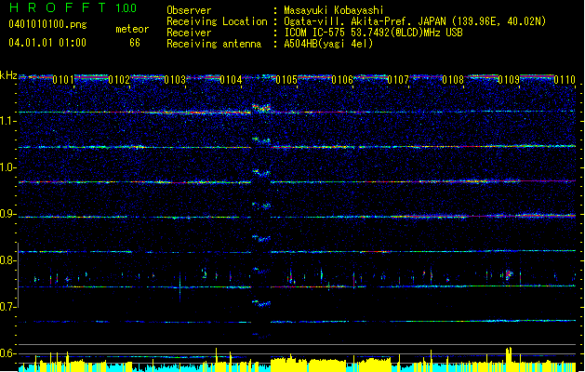Viewport: 585px width, 372px height.
Task: Click the kHz axis unit label
Action: pos(8,75)
